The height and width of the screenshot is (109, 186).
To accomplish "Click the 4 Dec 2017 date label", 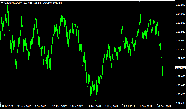I will (76, 107).
